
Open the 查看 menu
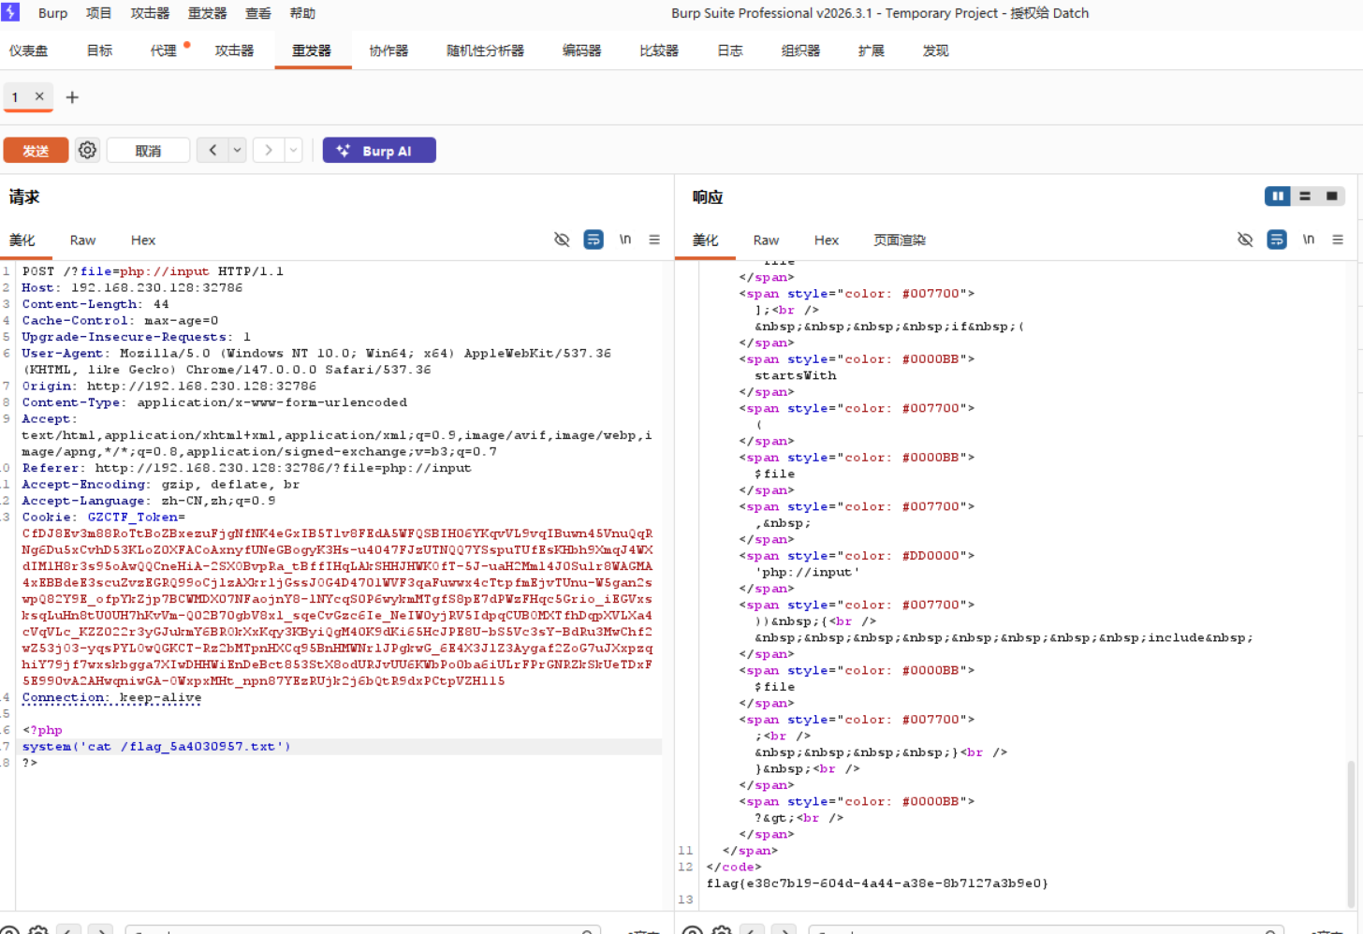257,13
